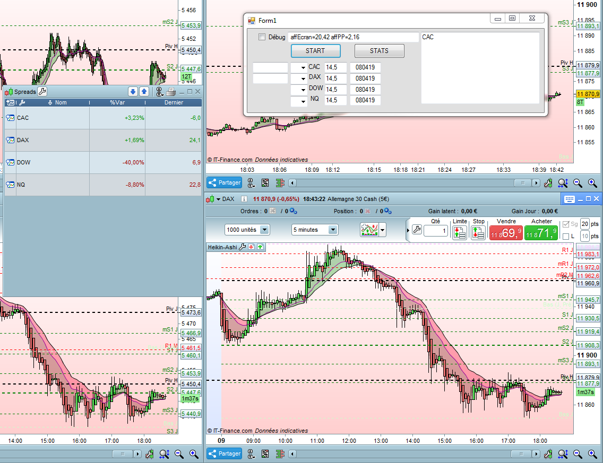The height and width of the screenshot is (463, 603).
Task: Click the START button in Form1
Action: (x=315, y=51)
